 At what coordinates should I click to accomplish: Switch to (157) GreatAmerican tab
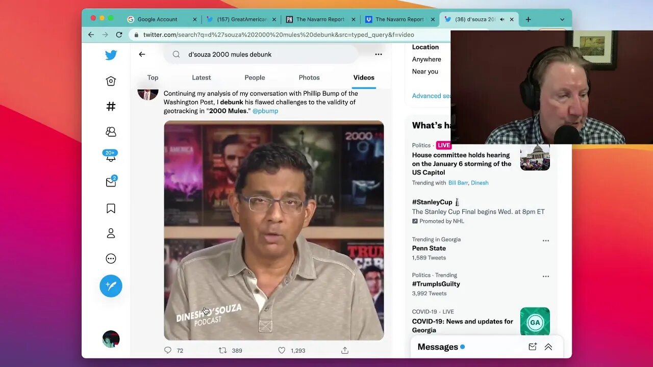click(241, 19)
